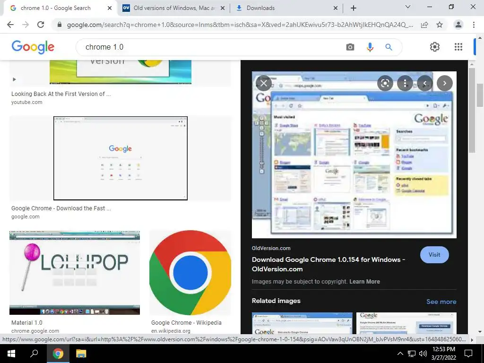
Task: Close the image preview panel
Action: point(264,83)
